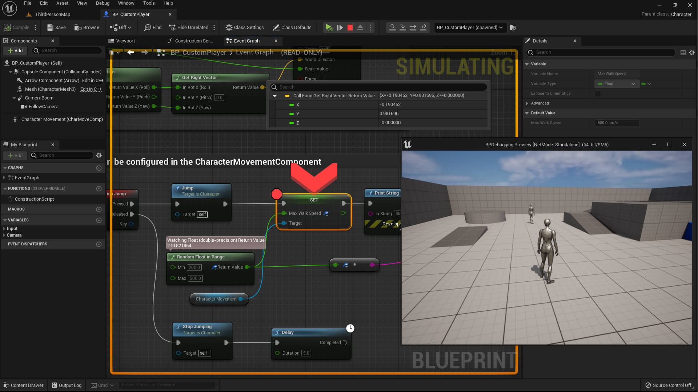The width and height of the screenshot is (698, 392).
Task: Toggle the Details property matrix view
Action: (x=683, y=53)
